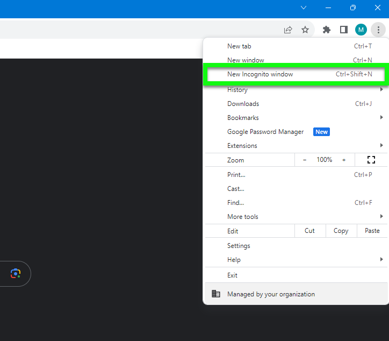Viewport: 389px width, 341px height.
Task: Increase zoom with the plus button
Action: 344,160
